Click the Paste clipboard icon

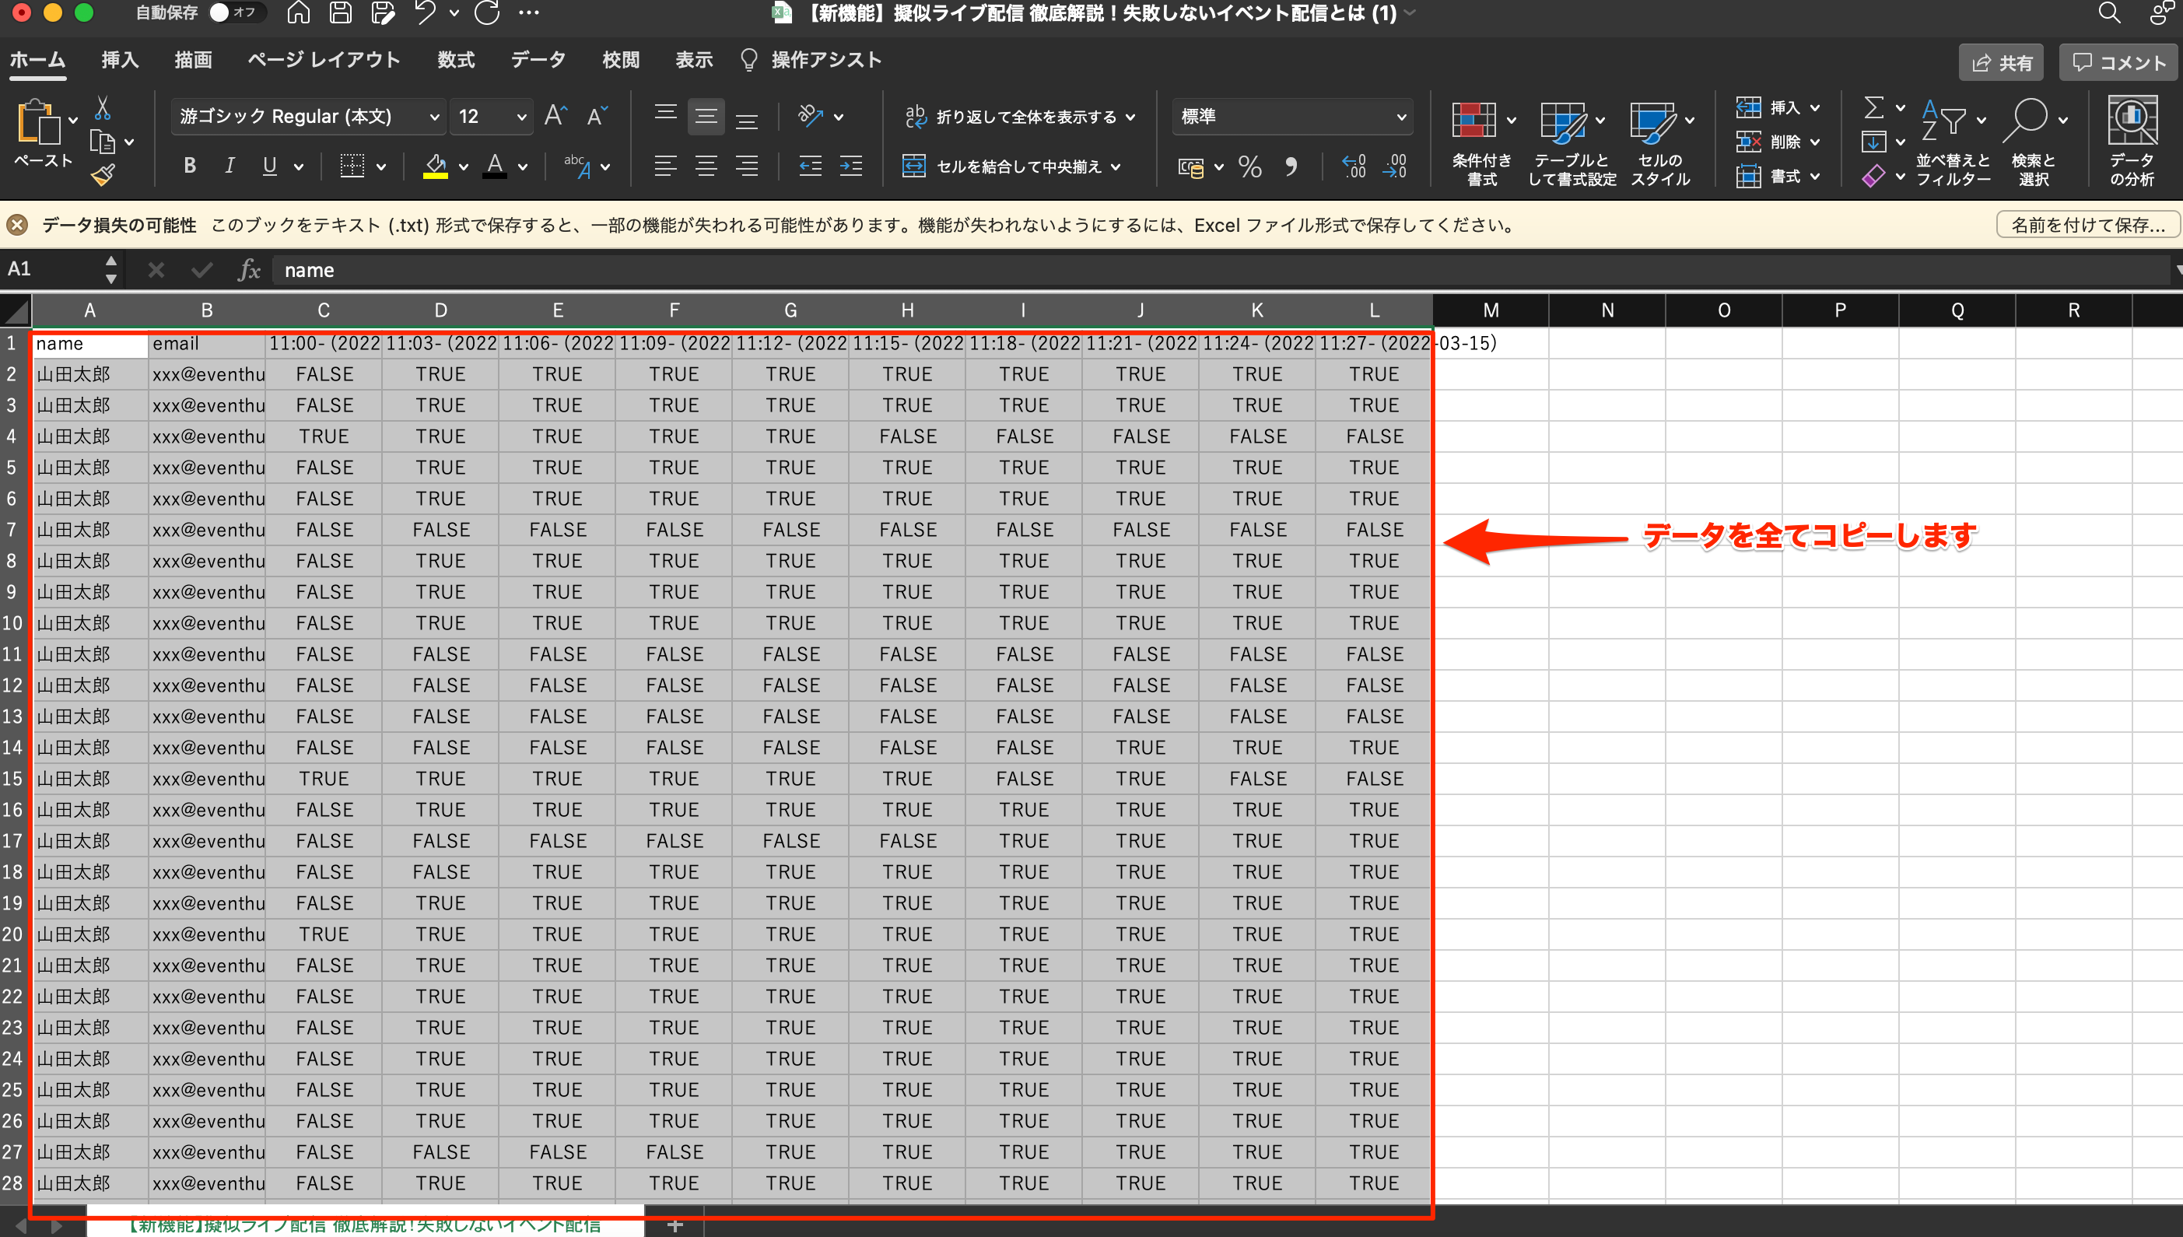click(38, 123)
